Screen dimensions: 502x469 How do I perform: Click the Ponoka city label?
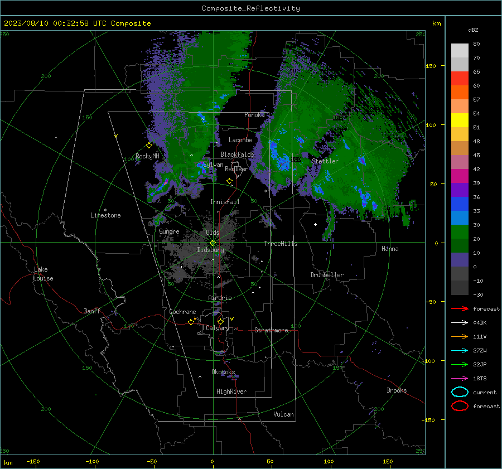[254, 115]
